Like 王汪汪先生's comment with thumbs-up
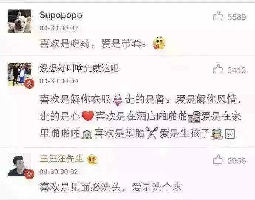255x200 pixels. (x=218, y=159)
